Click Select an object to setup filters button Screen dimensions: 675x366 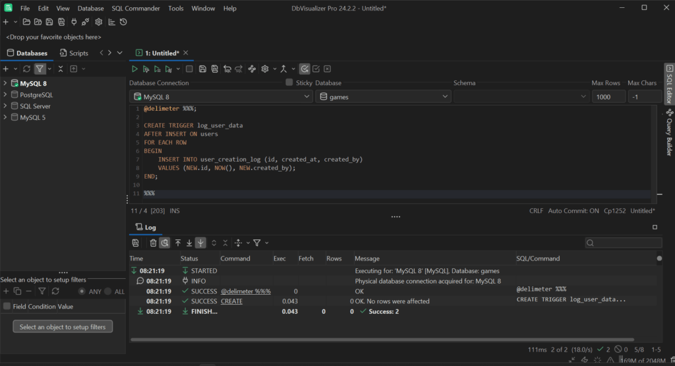coord(63,326)
